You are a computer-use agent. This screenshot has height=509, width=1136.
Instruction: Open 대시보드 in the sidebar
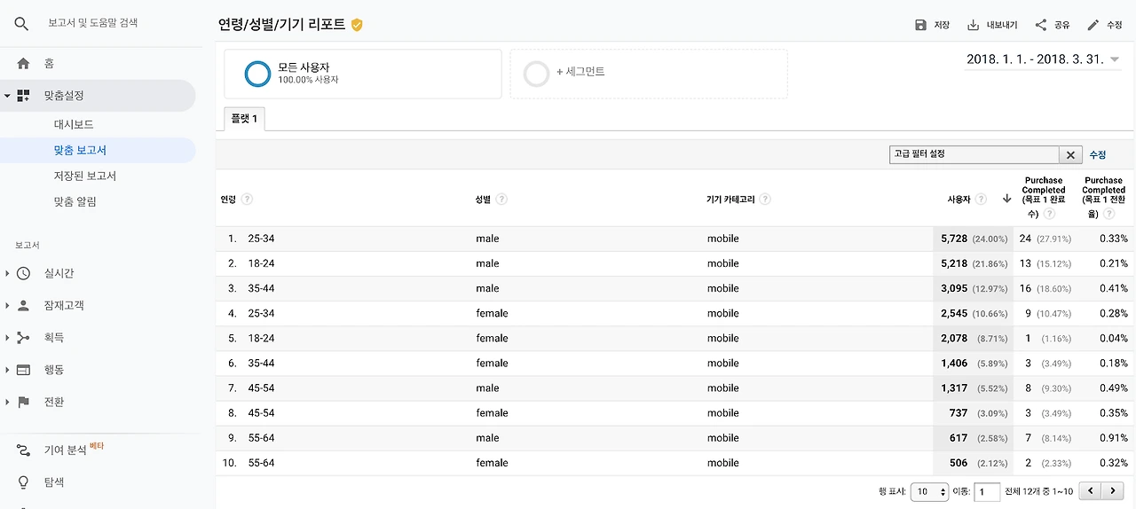tap(74, 124)
